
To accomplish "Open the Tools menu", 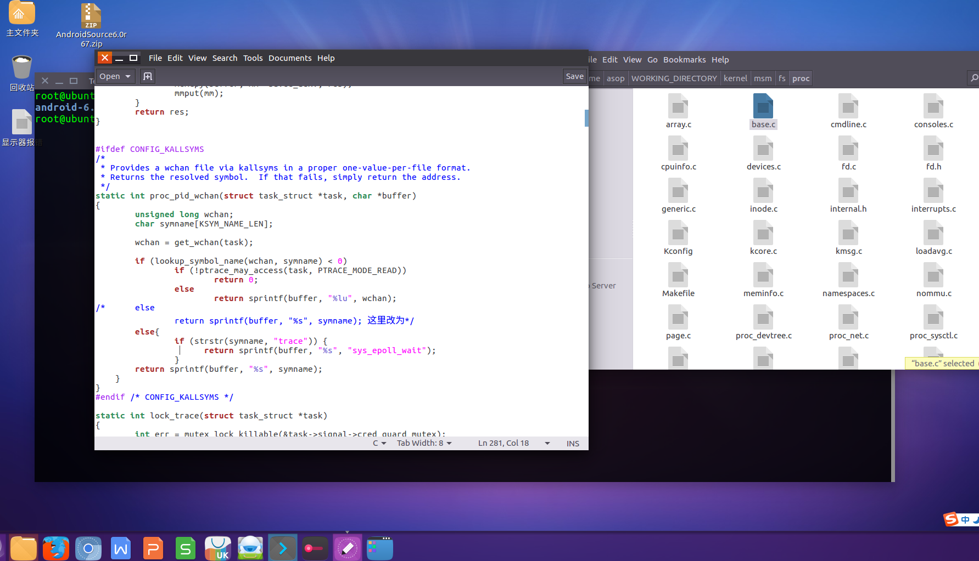I will tap(253, 58).
